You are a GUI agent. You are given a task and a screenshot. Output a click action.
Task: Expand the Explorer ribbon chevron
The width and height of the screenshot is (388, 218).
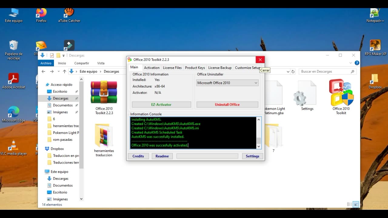[x=351, y=63]
